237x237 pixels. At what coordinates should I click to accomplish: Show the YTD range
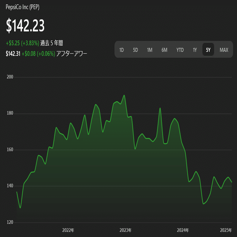[180, 50]
